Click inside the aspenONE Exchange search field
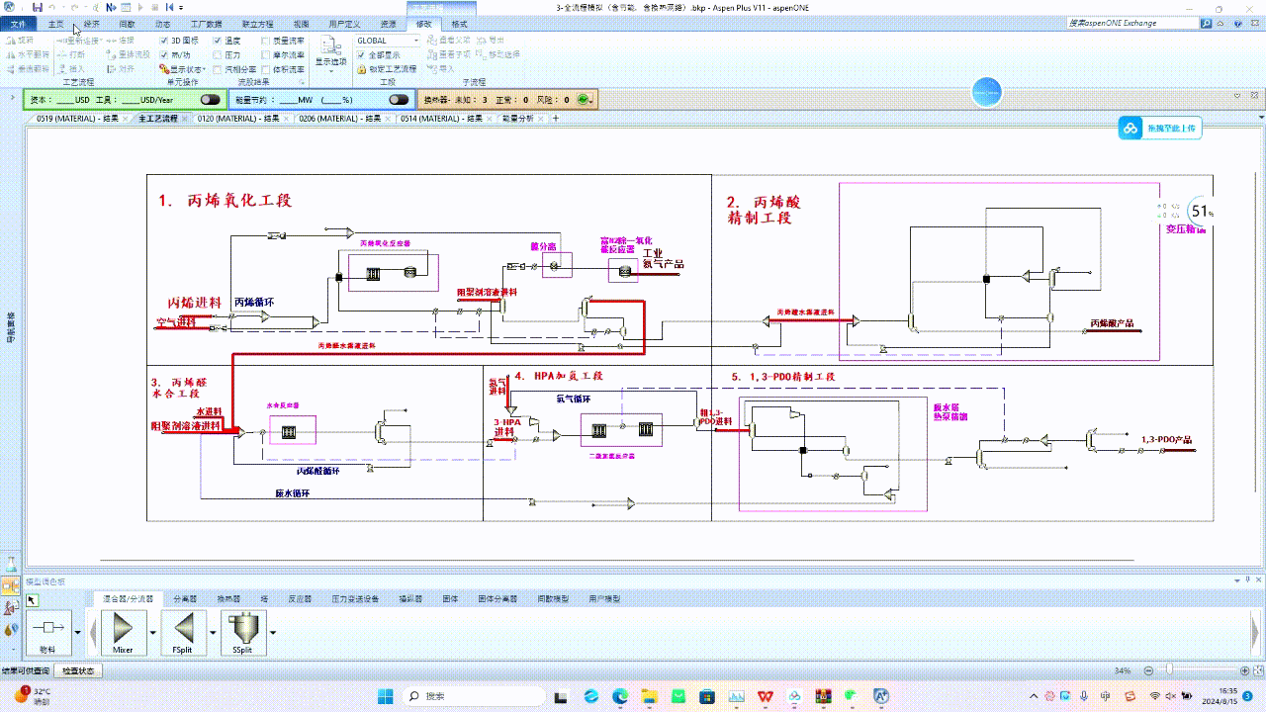Screen dimensions: 1266x712 click(x=1132, y=23)
